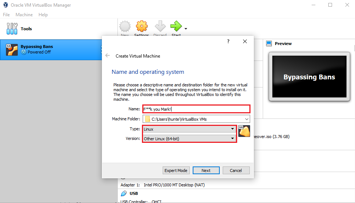This screenshot has width=355, height=203.
Task: Expand the Machine Folder dropdown
Action: (x=247, y=119)
